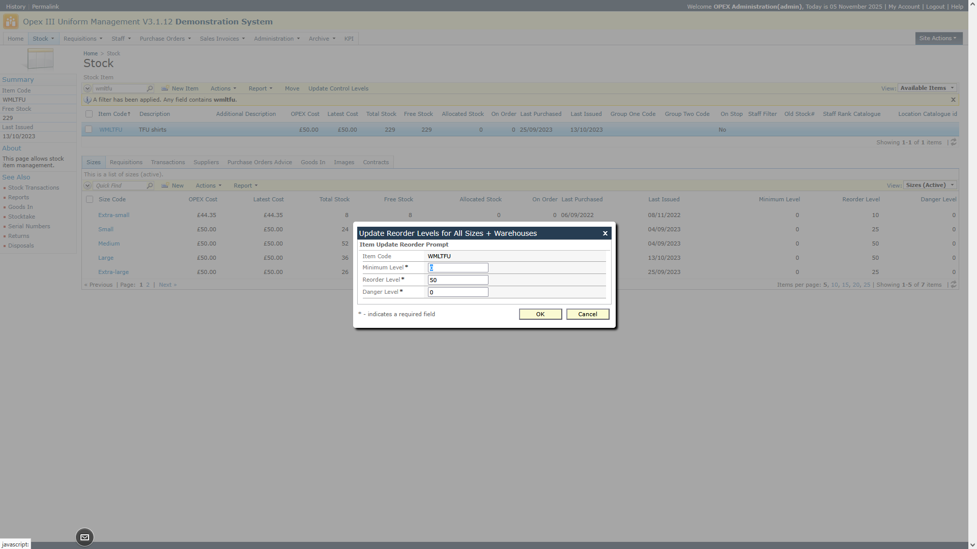Close the Update Reorder Levels dialog
This screenshot has width=977, height=549.
click(x=605, y=233)
